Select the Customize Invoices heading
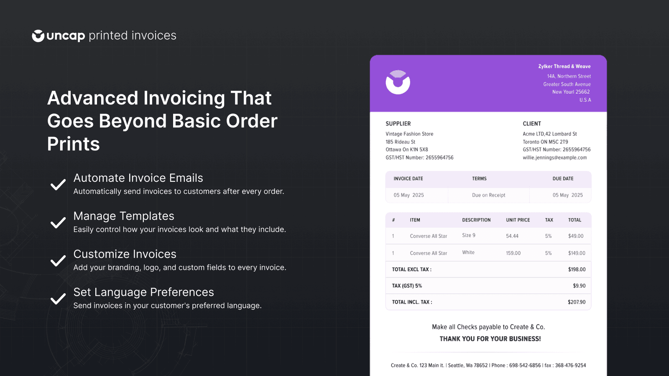 pos(125,254)
